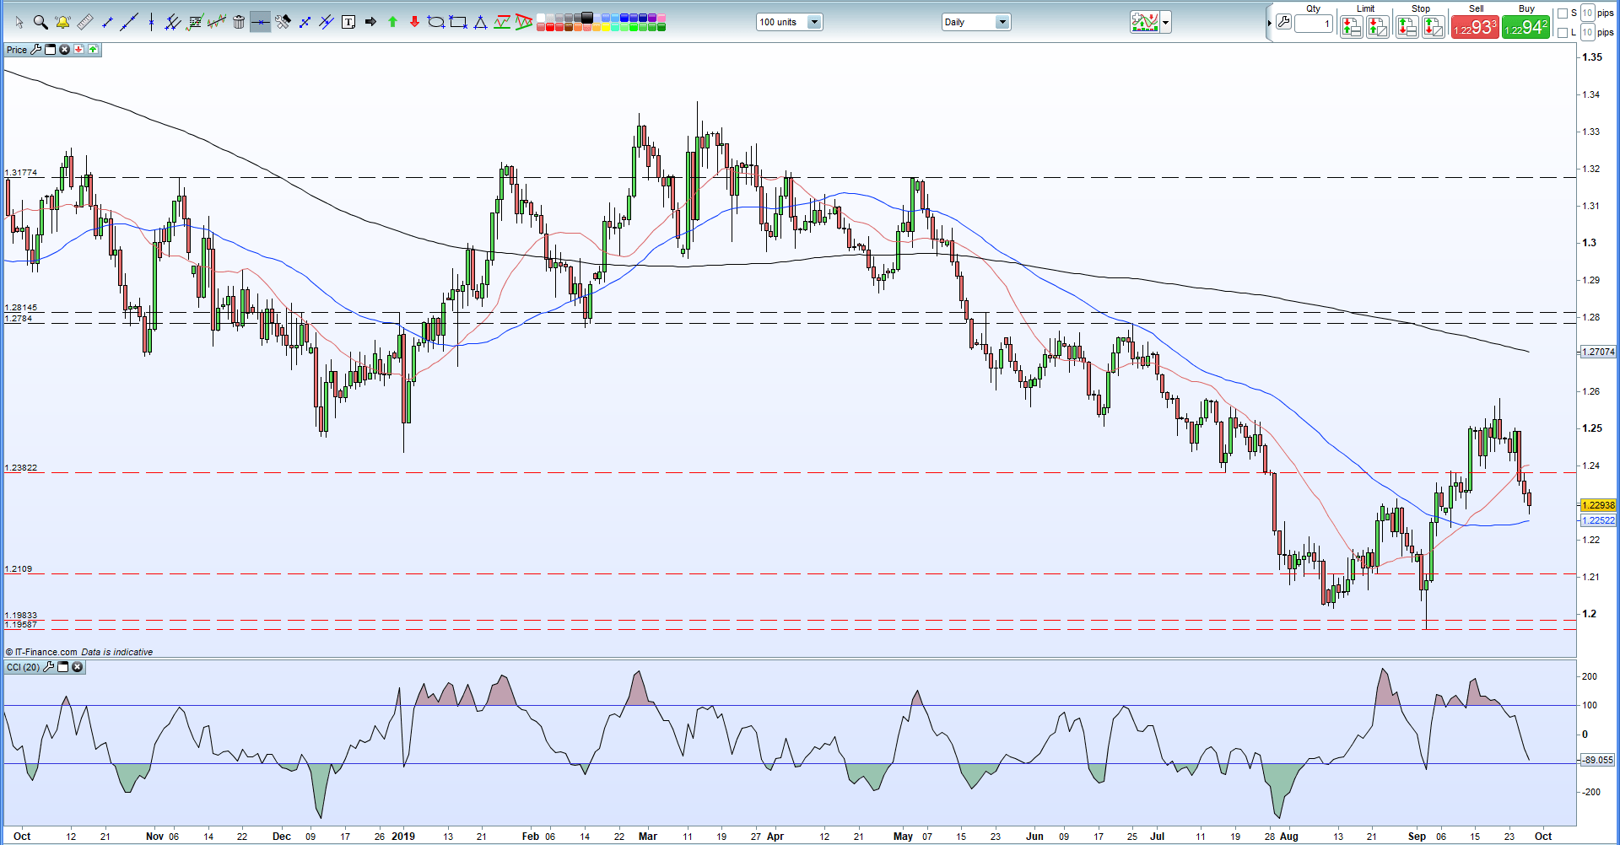
Task: Click the -89.055 CCI value tag
Action: [1598, 760]
